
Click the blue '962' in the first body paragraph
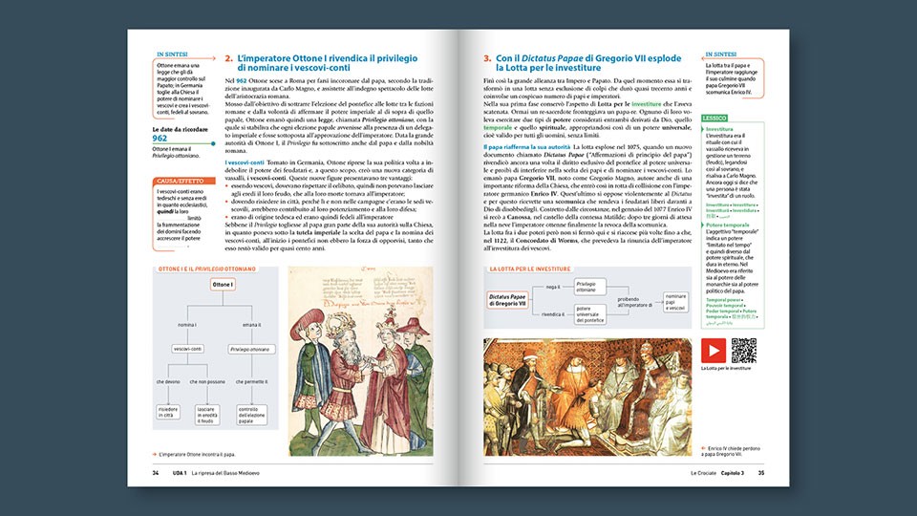click(242, 80)
